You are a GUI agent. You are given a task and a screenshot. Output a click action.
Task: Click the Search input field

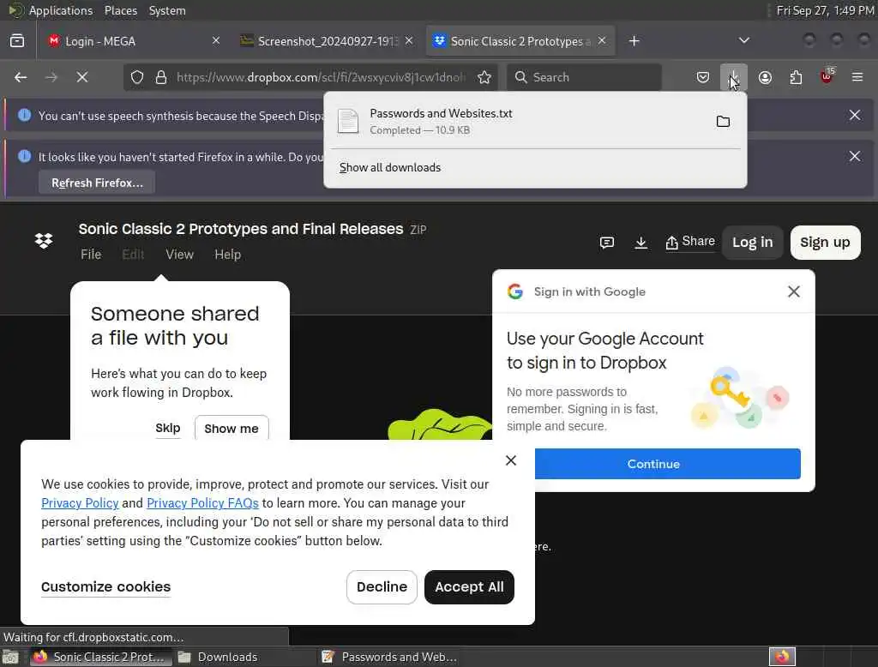coord(584,77)
